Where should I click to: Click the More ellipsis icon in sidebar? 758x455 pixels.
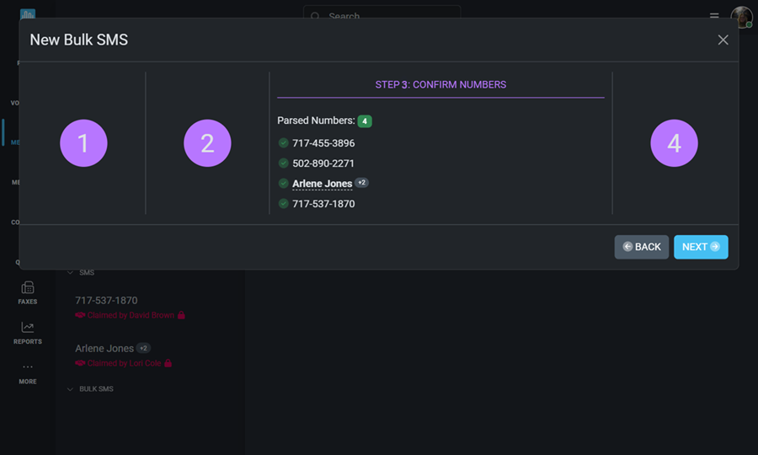28,367
